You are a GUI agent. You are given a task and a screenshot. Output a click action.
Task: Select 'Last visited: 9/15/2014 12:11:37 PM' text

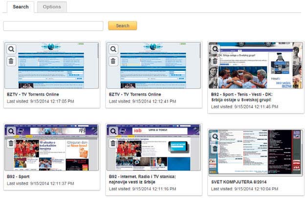tap(41, 183)
